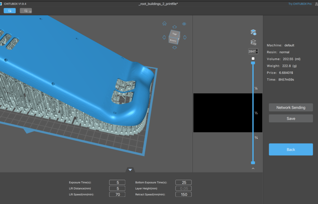The height and width of the screenshot is (204, 318).
Task: Click the Top face of the view cube
Action: tap(174, 33)
